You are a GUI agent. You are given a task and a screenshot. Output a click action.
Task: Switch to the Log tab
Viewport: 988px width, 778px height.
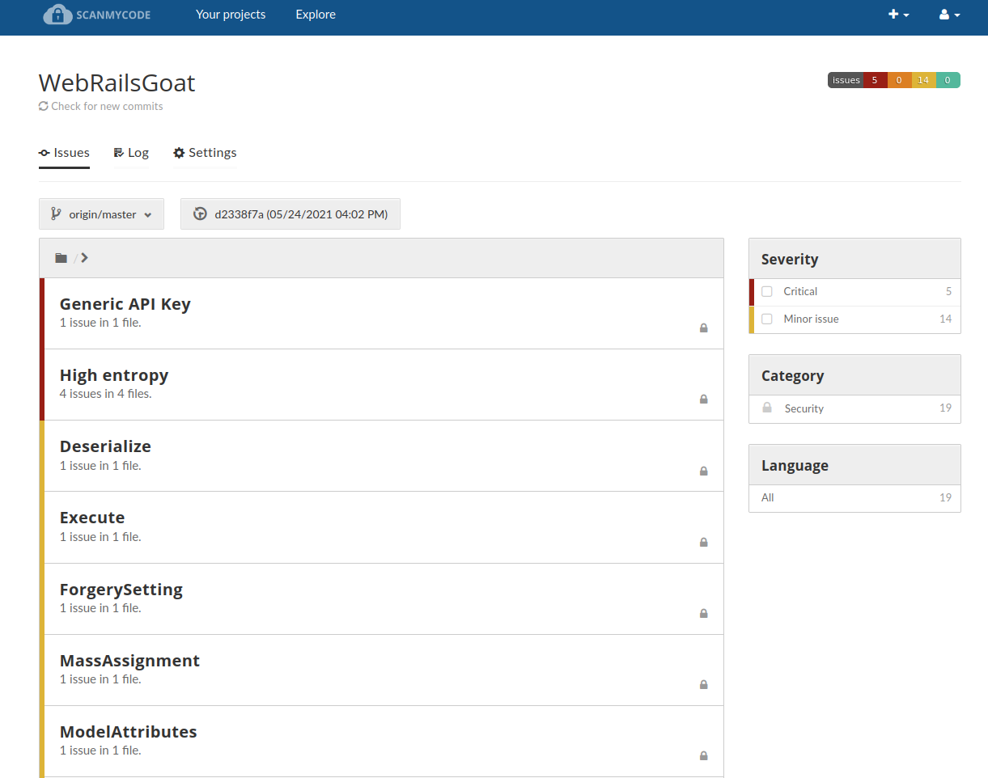coord(131,153)
